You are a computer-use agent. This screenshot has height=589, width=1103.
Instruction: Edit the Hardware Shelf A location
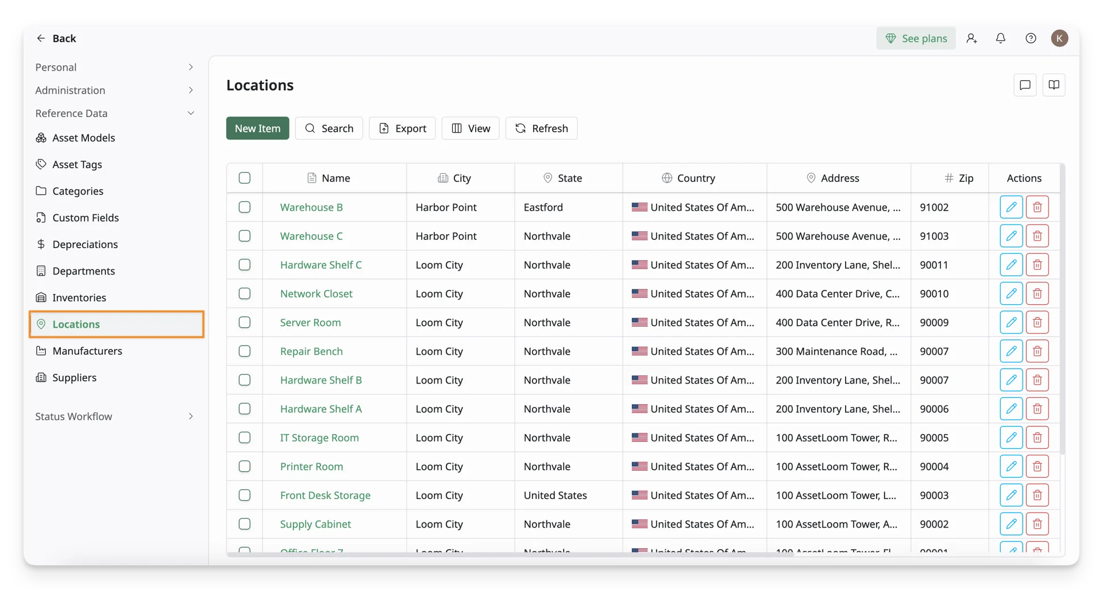tap(1011, 409)
